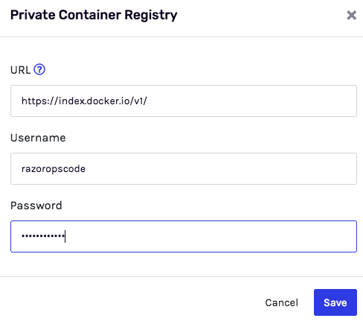Click the Password field label
This screenshot has height=324, width=363.
point(36,206)
